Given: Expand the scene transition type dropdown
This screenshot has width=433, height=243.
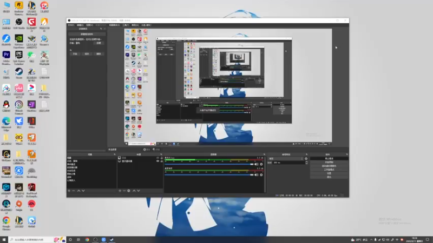Looking at the screenshot, I should pos(286,159).
